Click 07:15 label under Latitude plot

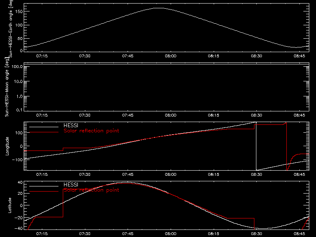[x=42, y=233]
